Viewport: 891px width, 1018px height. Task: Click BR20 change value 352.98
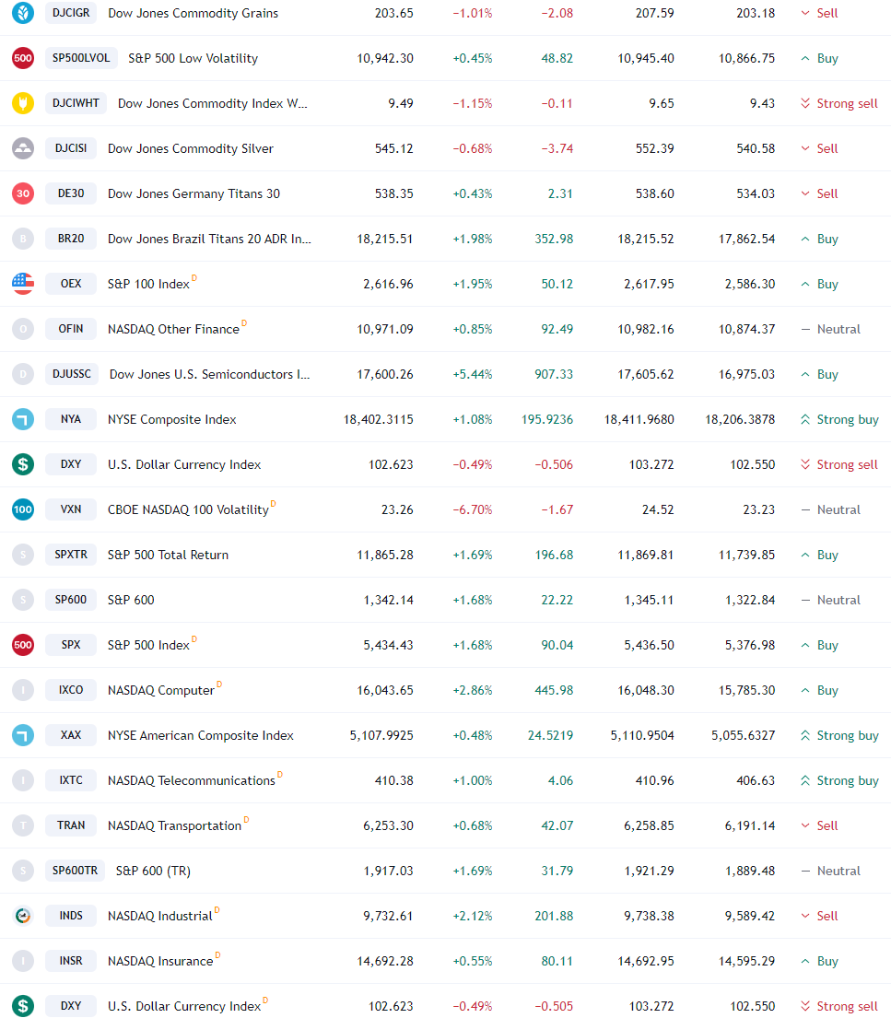pyautogui.click(x=554, y=239)
